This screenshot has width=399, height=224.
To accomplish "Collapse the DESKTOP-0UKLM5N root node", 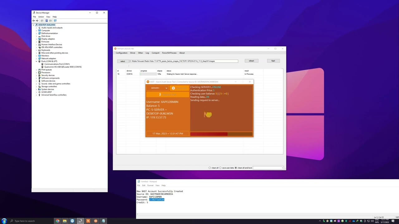I will pyautogui.click(x=33, y=25).
